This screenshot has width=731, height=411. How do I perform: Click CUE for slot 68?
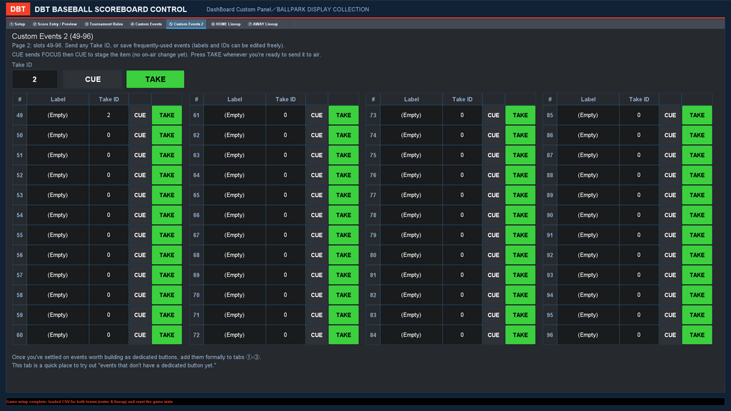tap(316, 255)
